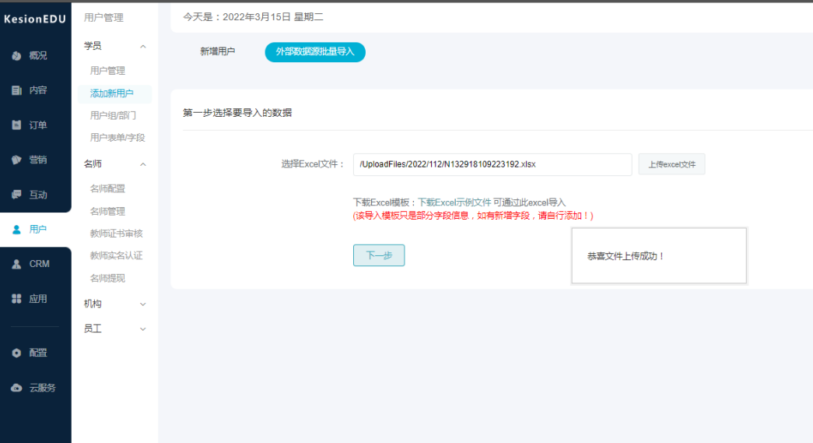Open the 内容 content icon
This screenshot has height=443, width=813.
pyautogui.click(x=16, y=90)
